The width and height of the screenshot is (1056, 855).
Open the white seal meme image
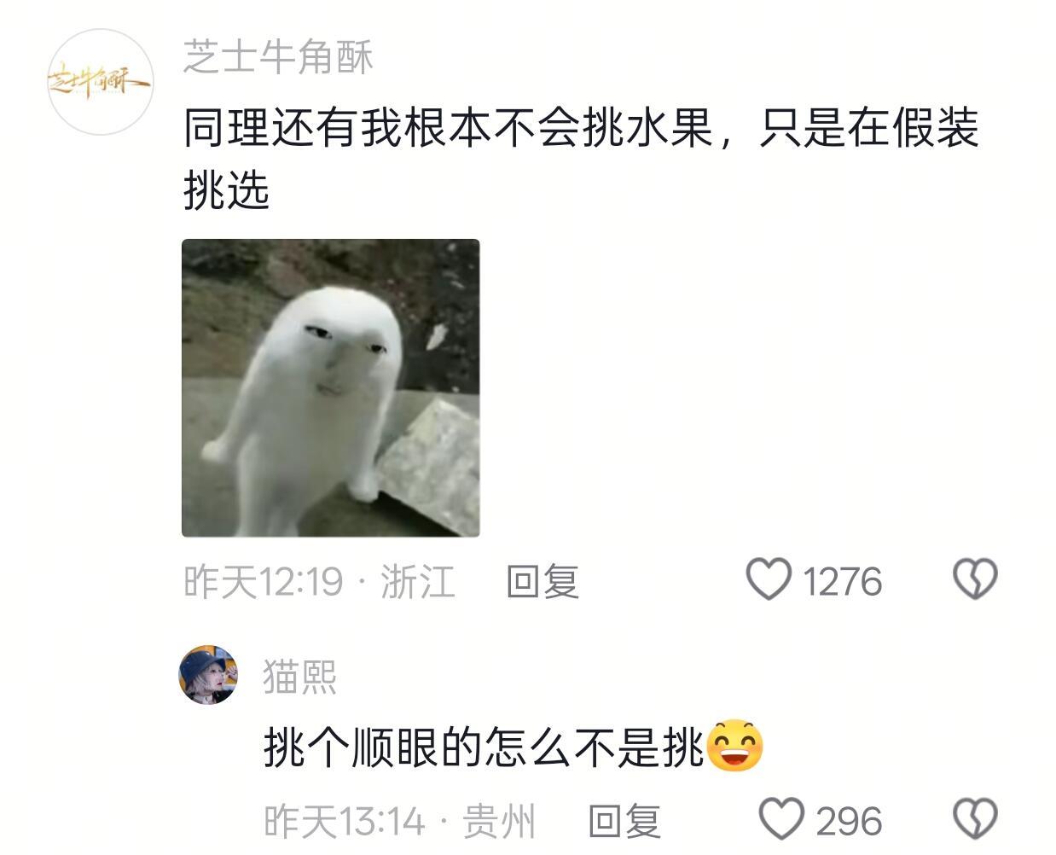(x=331, y=388)
